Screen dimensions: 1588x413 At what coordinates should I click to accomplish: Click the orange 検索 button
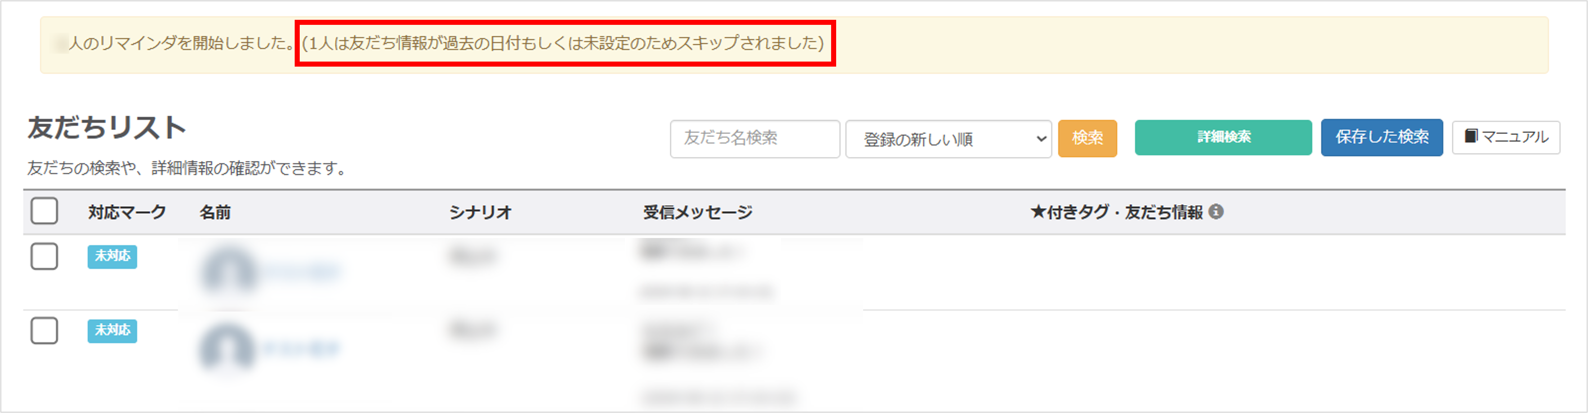(x=1088, y=138)
